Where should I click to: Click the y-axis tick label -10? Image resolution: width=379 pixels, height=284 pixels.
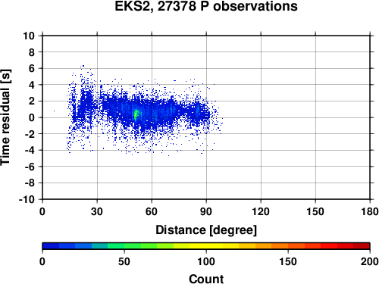pyautogui.click(x=27, y=199)
